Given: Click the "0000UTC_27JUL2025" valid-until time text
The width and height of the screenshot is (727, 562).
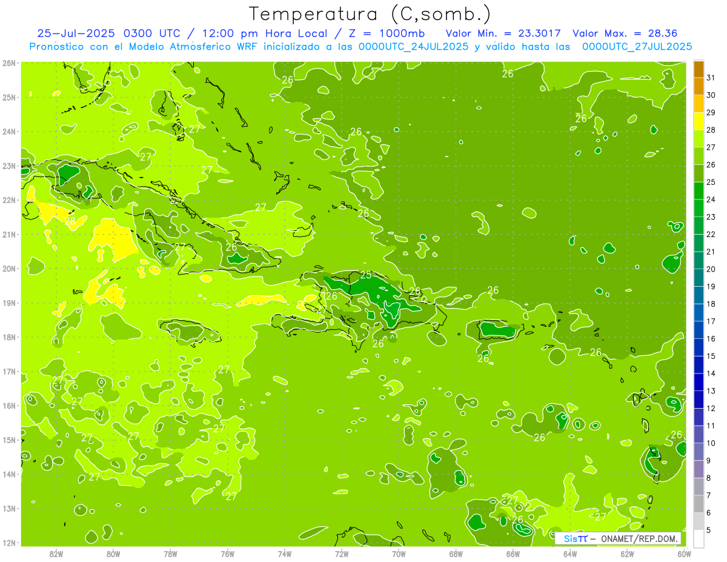Looking at the screenshot, I should [x=637, y=46].
